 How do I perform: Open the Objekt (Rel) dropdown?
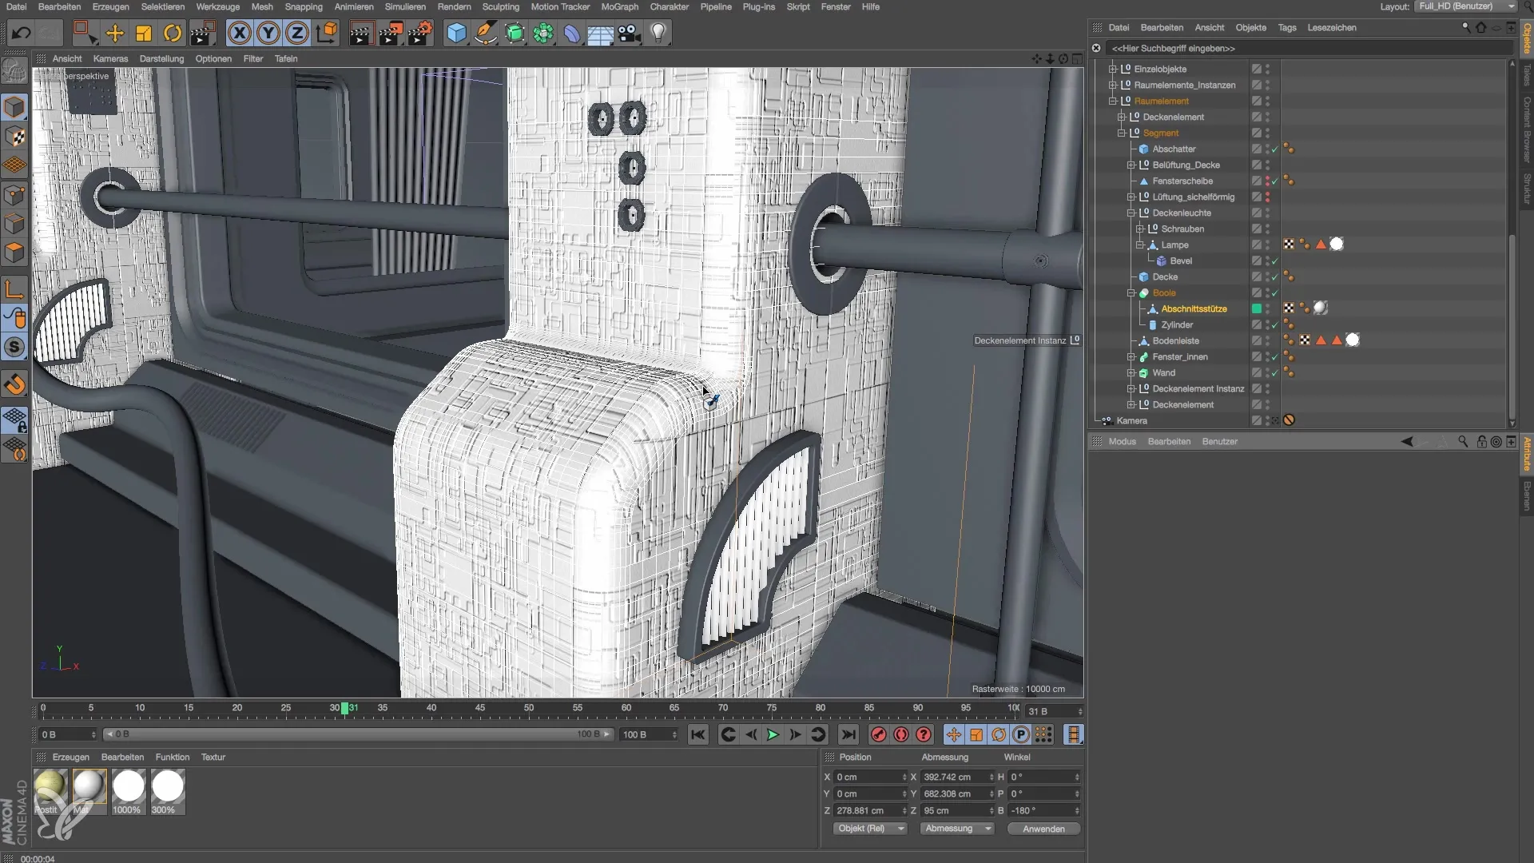869,829
